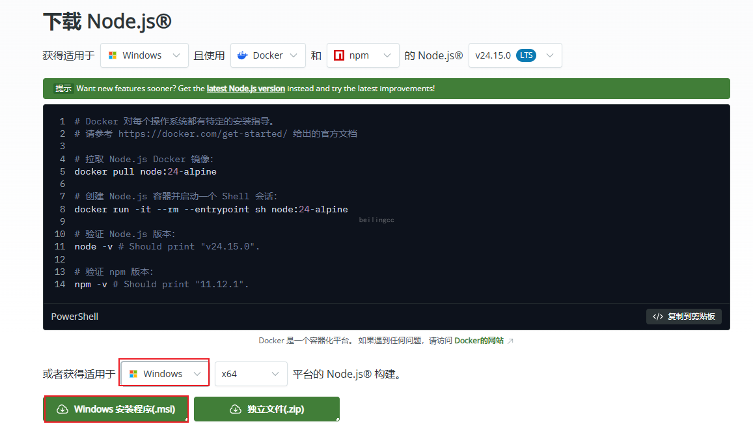Click the Windows logo icon in top OS dropdown
753x439 pixels.
tap(113, 55)
